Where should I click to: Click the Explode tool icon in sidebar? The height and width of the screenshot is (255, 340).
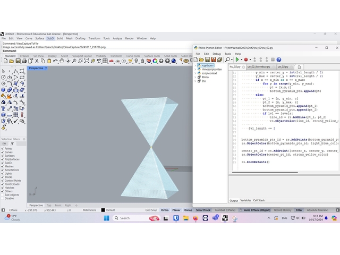(x=10, y=96)
